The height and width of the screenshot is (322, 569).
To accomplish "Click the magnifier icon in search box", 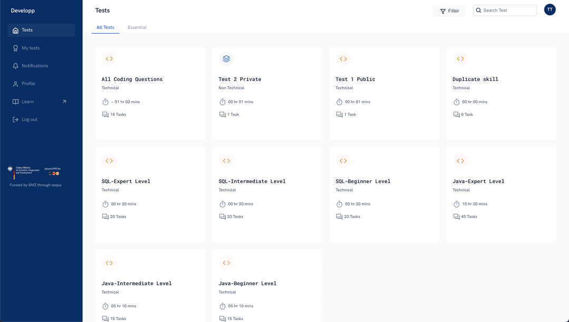I will (478, 11).
